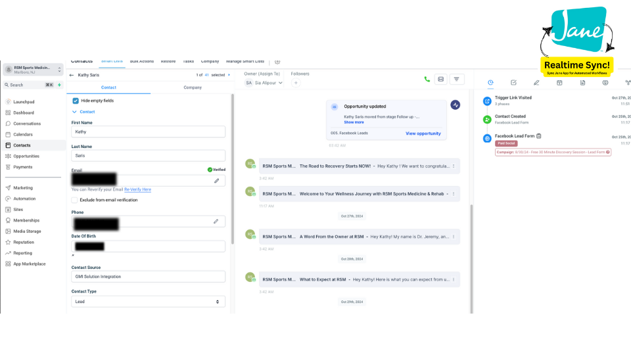
Task: Open Payments in the sidebar
Action: [x=22, y=167]
